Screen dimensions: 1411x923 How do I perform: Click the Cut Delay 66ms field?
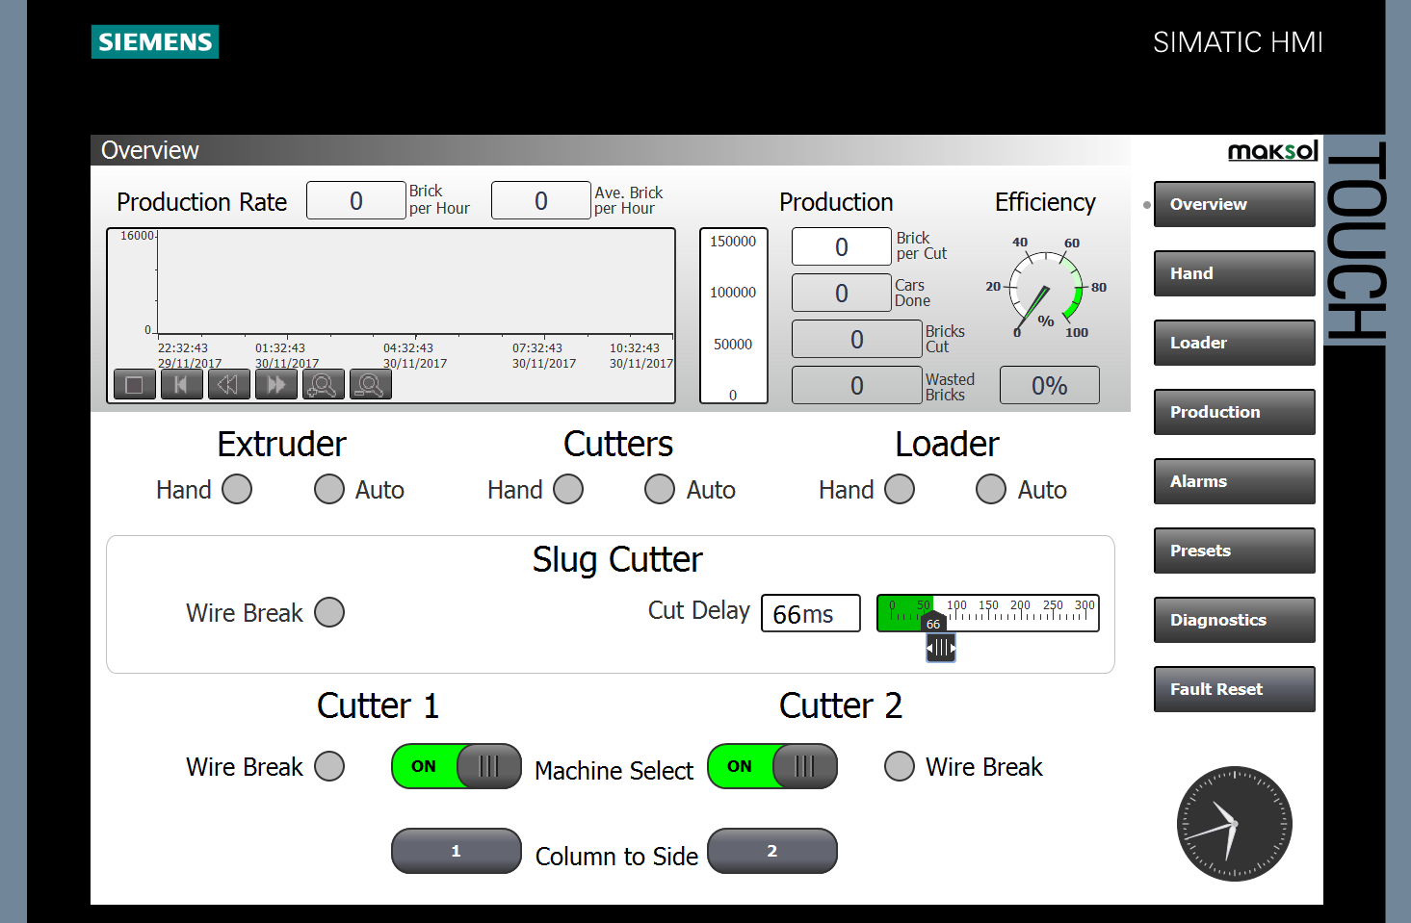pyautogui.click(x=811, y=613)
